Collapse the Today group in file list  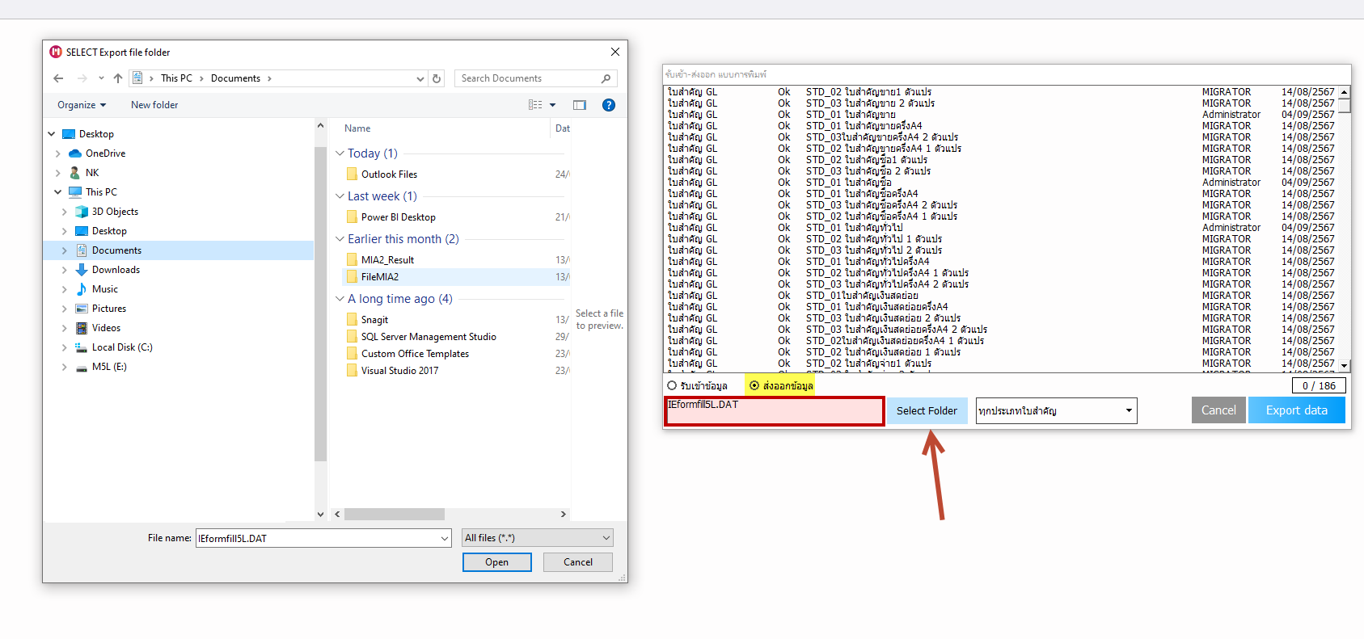click(340, 153)
